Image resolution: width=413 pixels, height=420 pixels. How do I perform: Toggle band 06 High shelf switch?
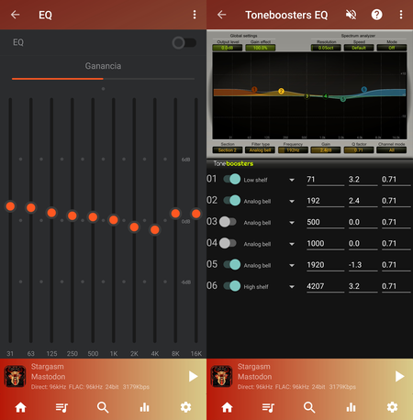click(x=232, y=286)
